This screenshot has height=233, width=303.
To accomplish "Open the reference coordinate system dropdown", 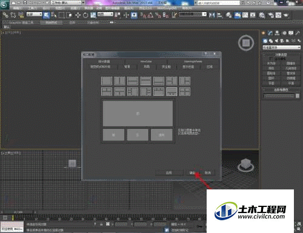I will click(105, 15).
